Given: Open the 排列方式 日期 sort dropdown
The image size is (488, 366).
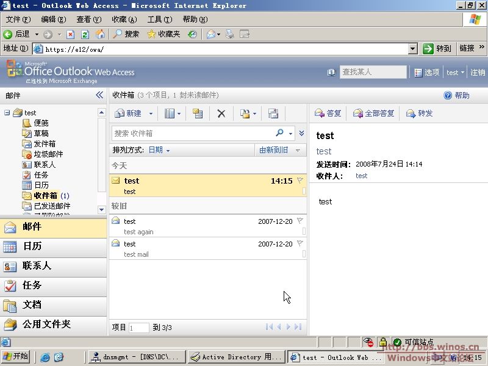Looking at the screenshot, I should (159, 150).
